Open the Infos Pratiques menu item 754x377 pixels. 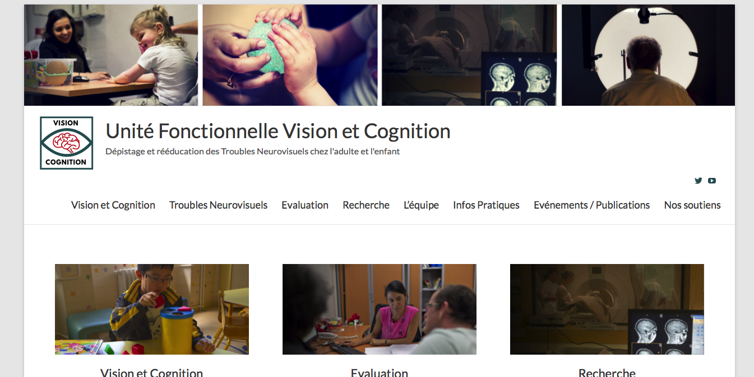click(486, 205)
